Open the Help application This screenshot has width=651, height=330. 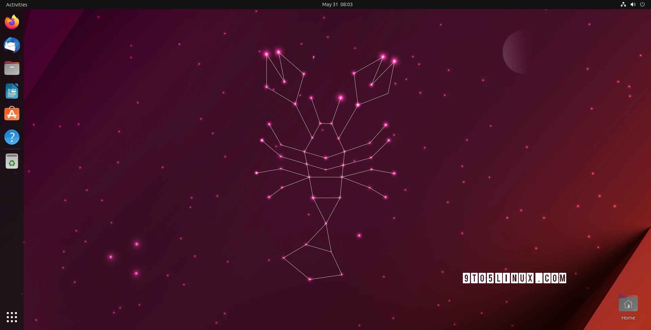point(12,137)
